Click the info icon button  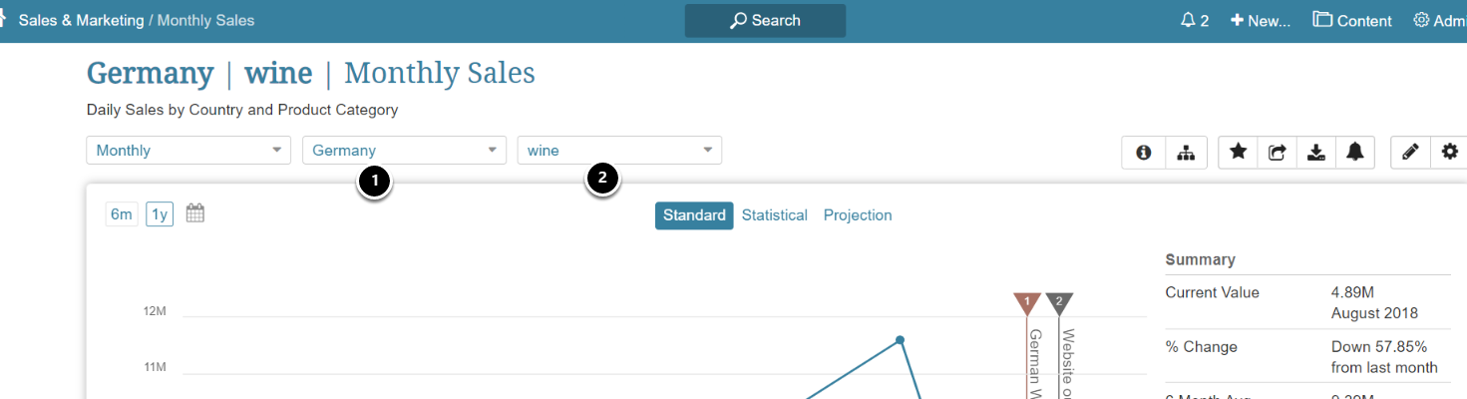(1144, 152)
